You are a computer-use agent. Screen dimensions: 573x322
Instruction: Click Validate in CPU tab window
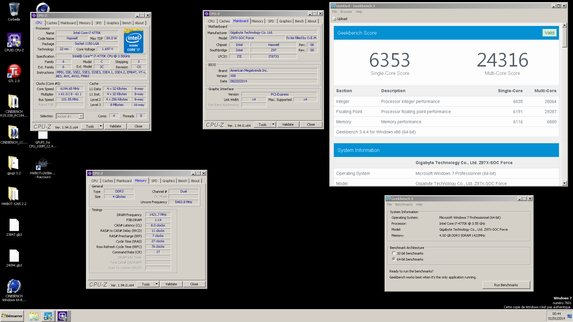pyautogui.click(x=115, y=126)
